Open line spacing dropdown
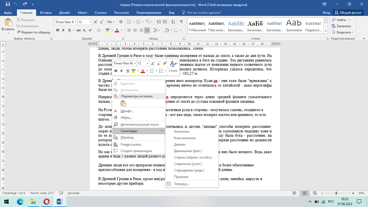368x207 pixels. point(156,30)
